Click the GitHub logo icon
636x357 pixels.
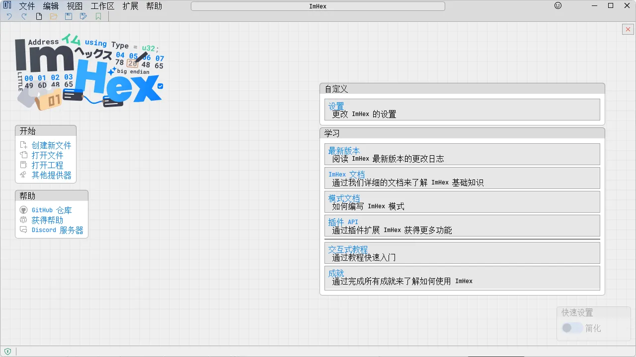23,210
